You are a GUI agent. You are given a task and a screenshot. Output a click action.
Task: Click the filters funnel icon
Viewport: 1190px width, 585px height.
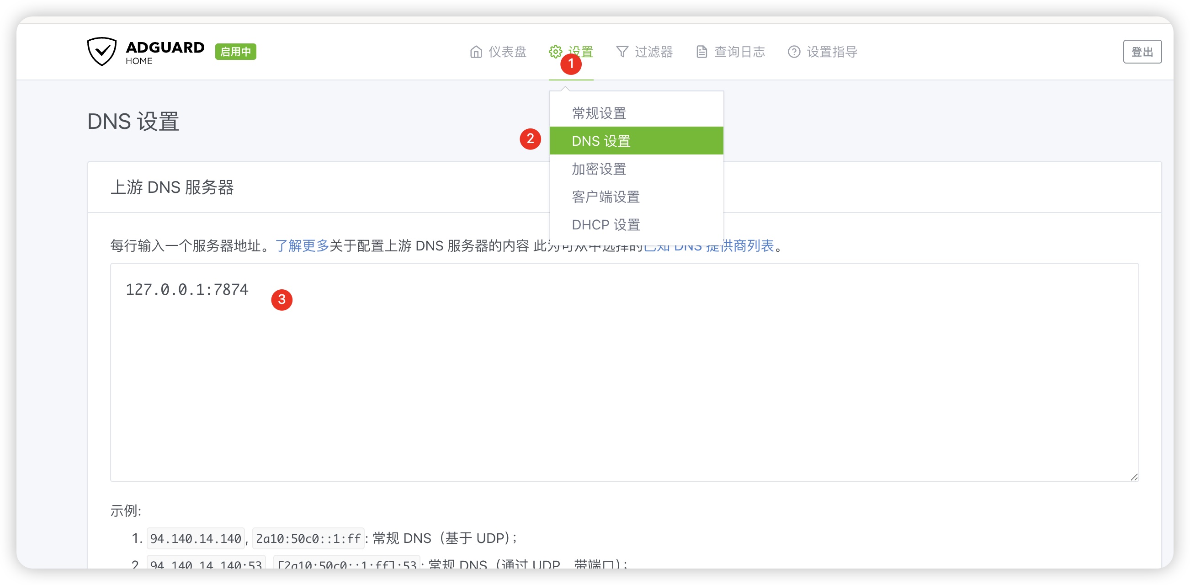(622, 52)
